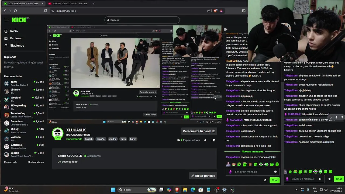Viewport: 345px width, 194px height.
Task: Jump to Nuevos mensajes in Kick chat
Action: tap(252, 151)
